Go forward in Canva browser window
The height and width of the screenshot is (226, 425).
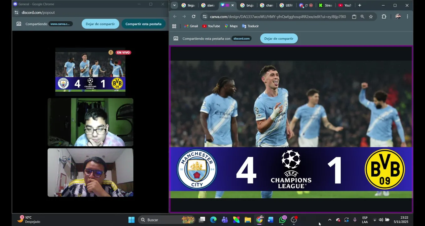pos(184,17)
